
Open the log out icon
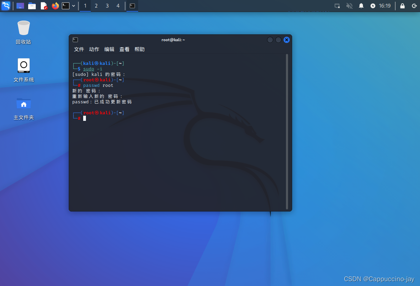pyautogui.click(x=414, y=6)
